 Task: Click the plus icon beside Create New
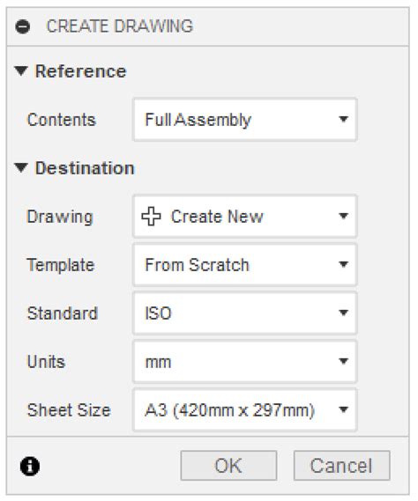[151, 217]
